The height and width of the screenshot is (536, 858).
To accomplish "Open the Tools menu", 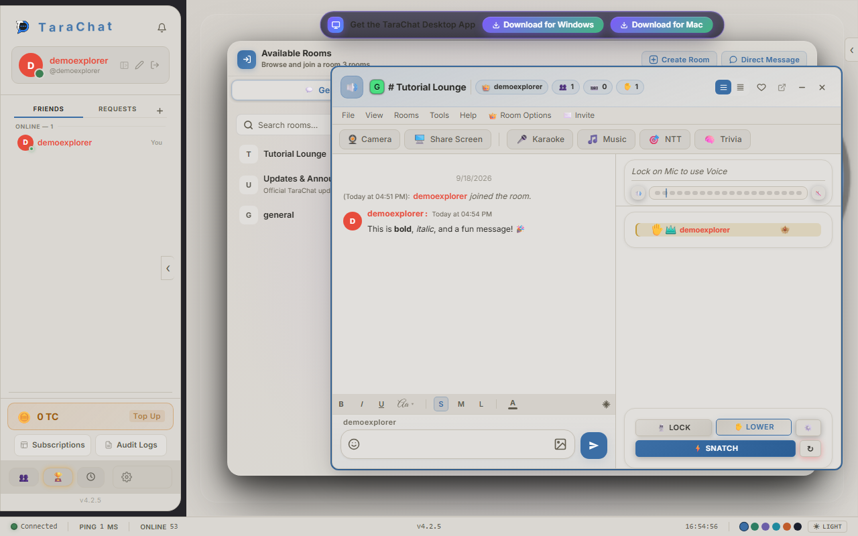I will pos(439,115).
